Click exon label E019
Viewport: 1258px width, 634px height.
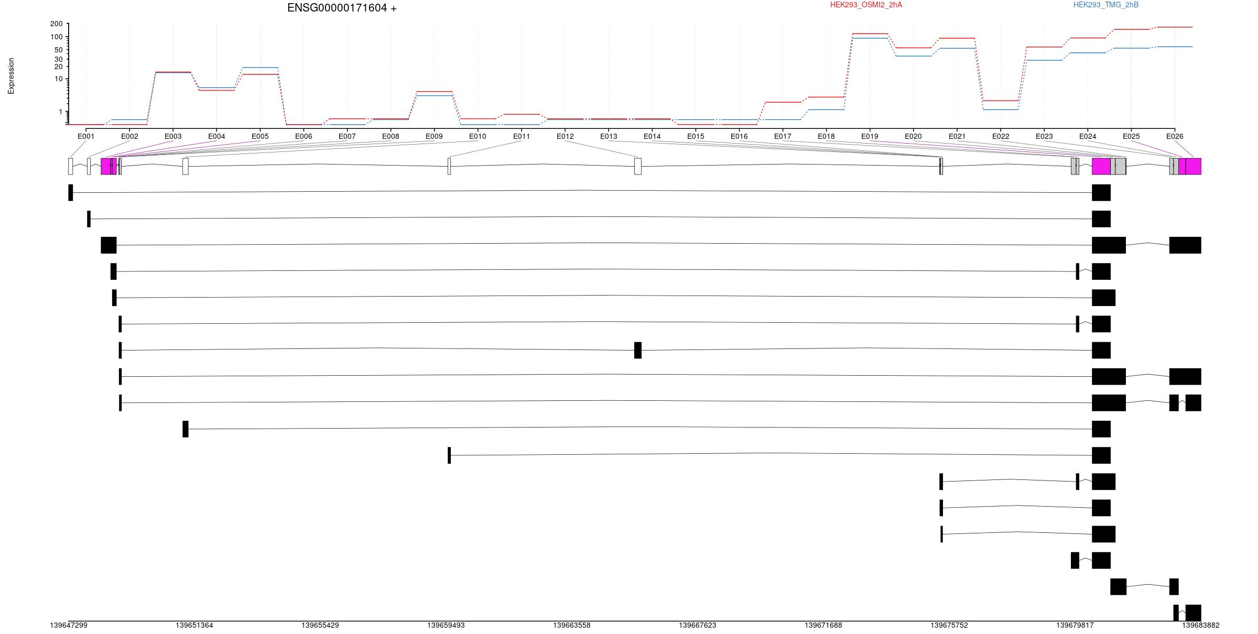pyautogui.click(x=870, y=136)
